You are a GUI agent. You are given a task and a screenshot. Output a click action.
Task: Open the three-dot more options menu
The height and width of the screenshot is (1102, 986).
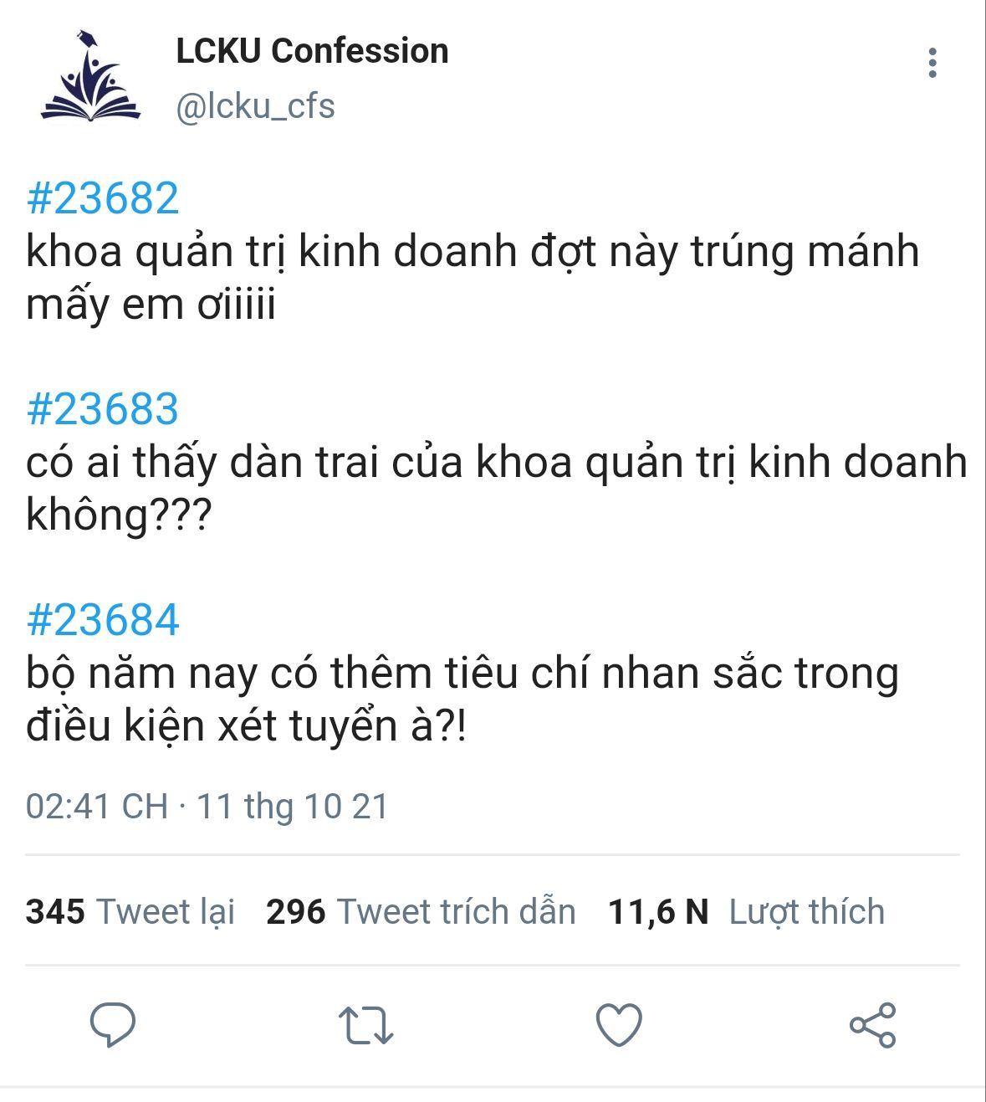point(932,64)
